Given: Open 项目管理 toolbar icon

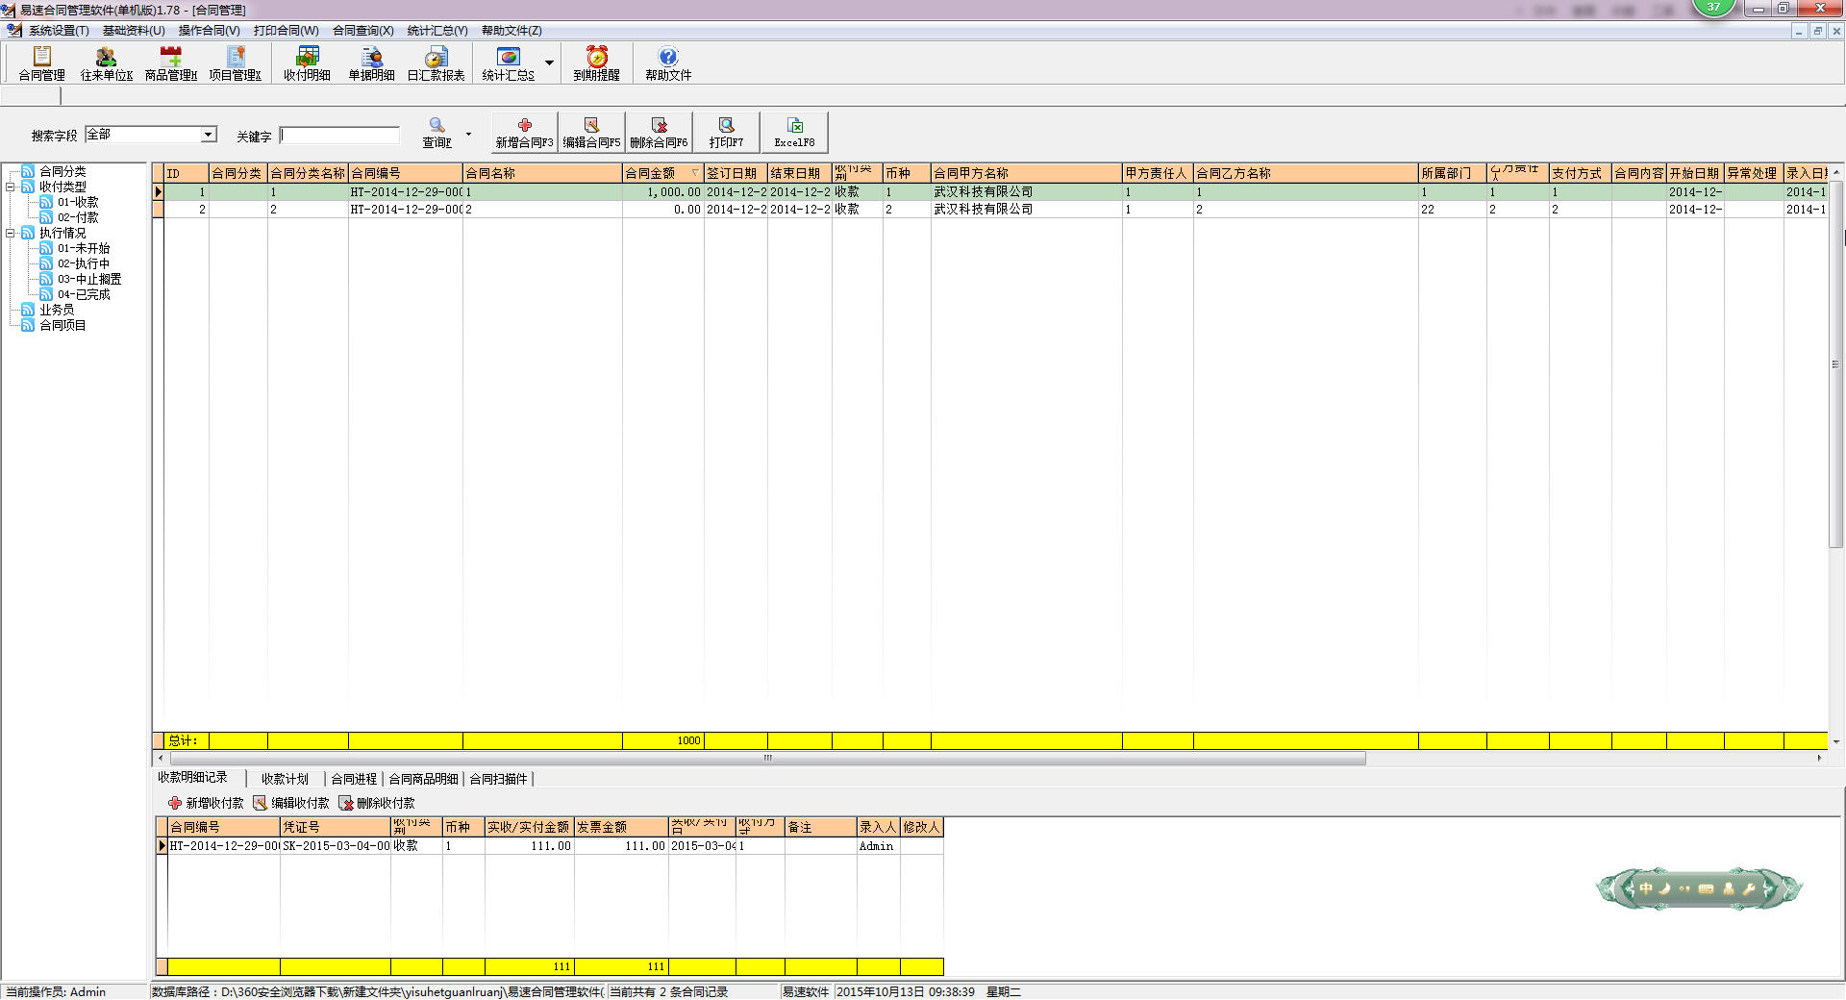Looking at the screenshot, I should [x=236, y=63].
